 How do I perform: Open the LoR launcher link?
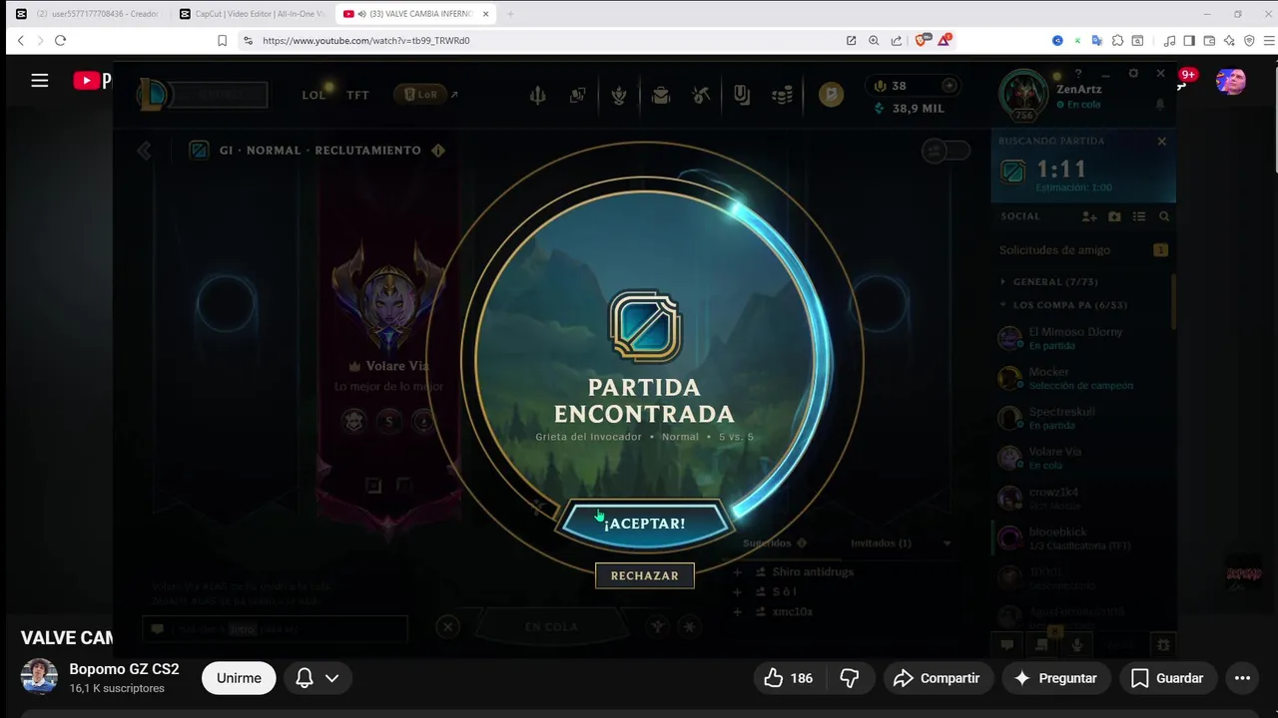pos(425,95)
